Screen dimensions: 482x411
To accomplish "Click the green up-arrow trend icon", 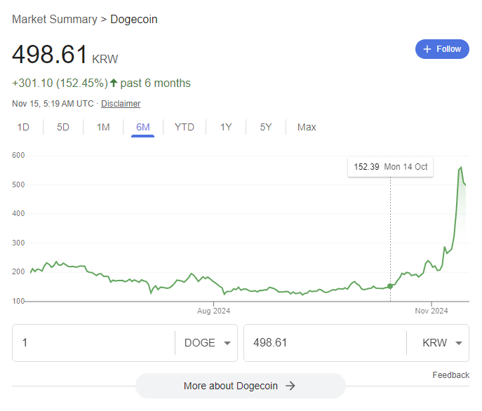I will [114, 83].
